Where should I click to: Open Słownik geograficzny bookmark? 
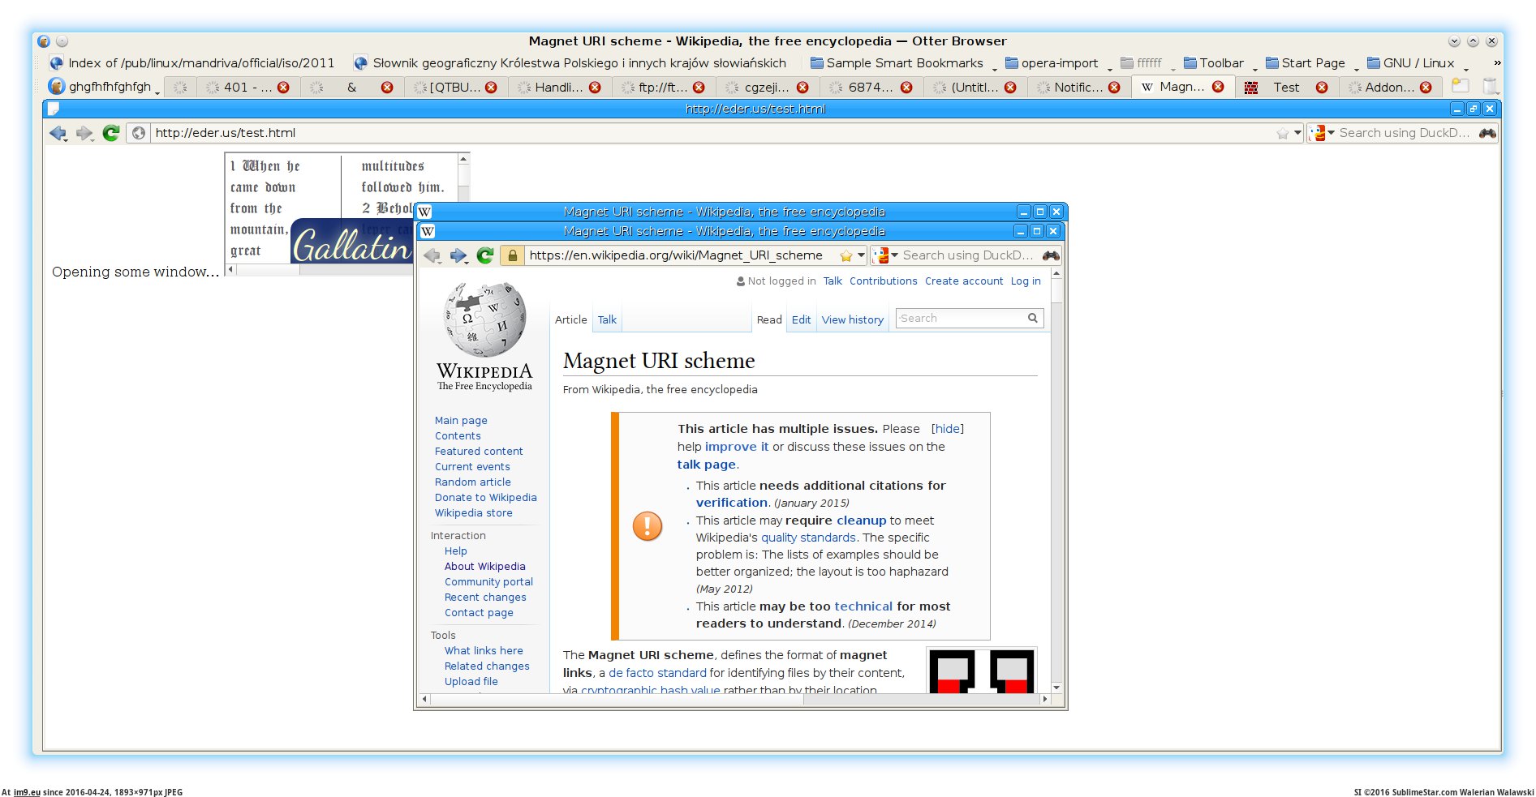570,63
